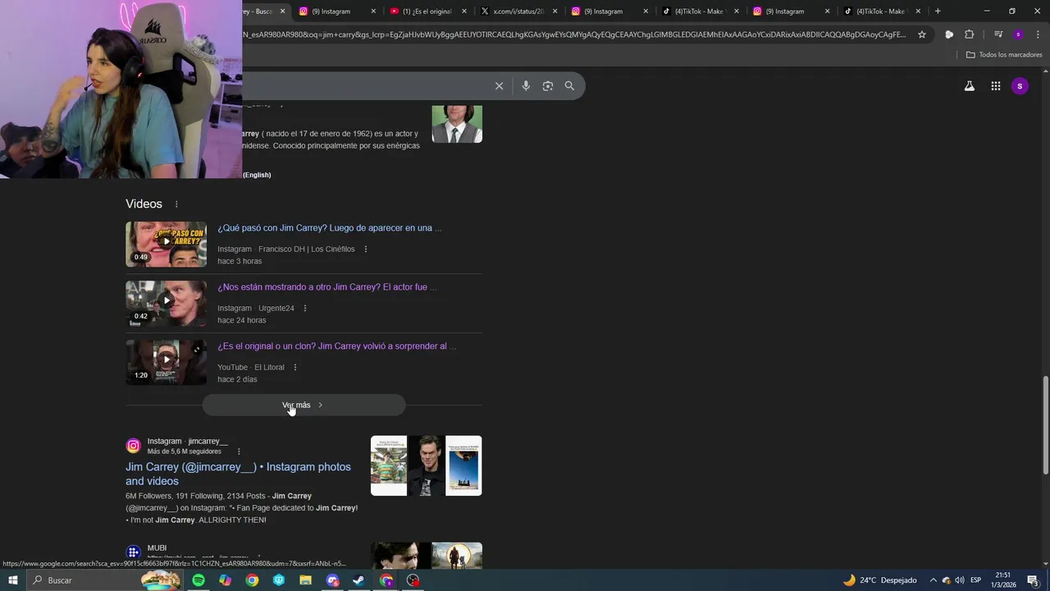
Task: Open the media controls icon in the toolbar
Action: 997,34
